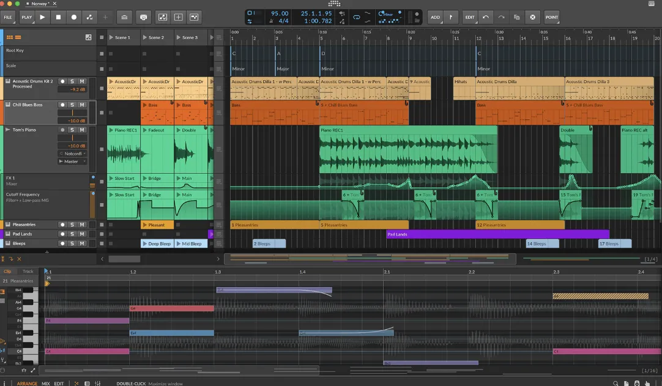662x386 pixels.
Task: Click the duplicate icon in Edit section
Action: click(517, 17)
